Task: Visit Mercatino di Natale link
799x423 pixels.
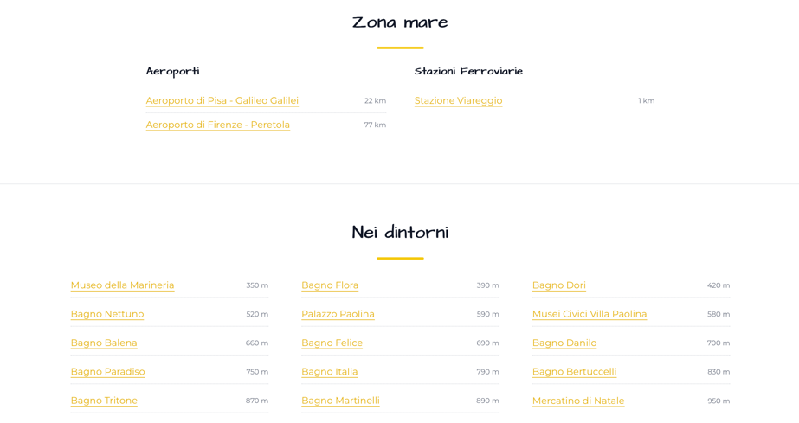Action: 577,401
